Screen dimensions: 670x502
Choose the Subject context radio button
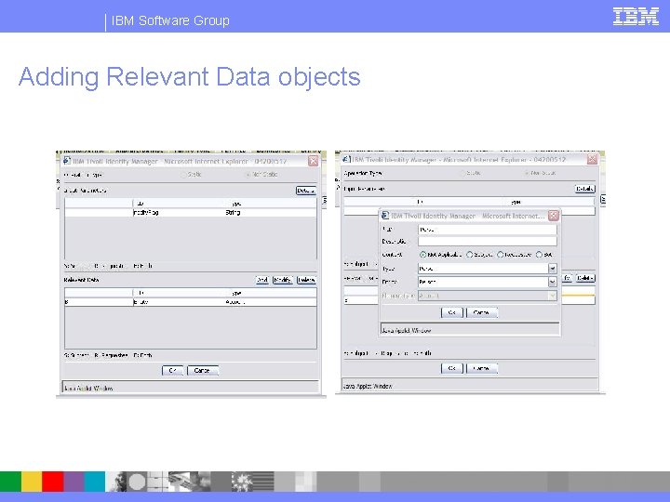coord(469,255)
